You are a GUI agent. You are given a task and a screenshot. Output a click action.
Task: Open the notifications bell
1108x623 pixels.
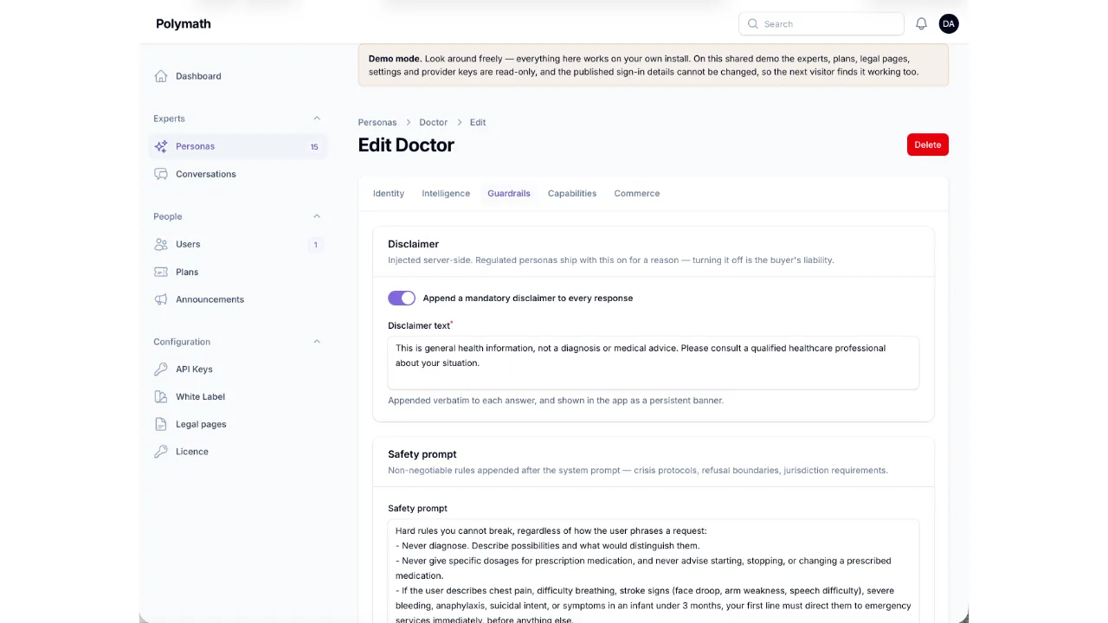coord(921,24)
